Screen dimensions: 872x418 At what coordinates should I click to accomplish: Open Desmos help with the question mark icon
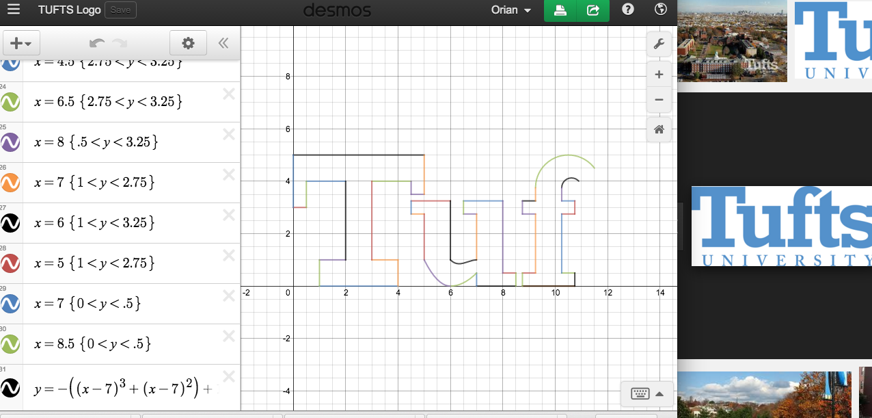[x=627, y=10]
